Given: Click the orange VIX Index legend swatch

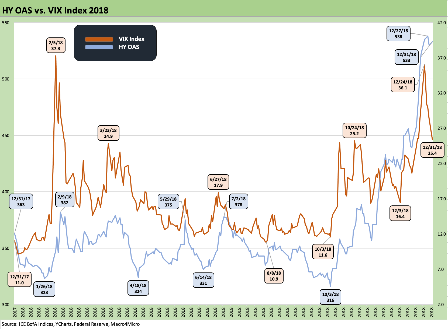Looking at the screenshot, I should pos(99,39).
